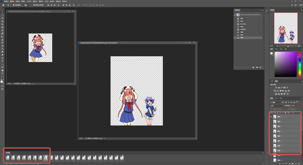Select the Pen tool
Viewport: 303px width, 165px height.
[x=3, y=58]
